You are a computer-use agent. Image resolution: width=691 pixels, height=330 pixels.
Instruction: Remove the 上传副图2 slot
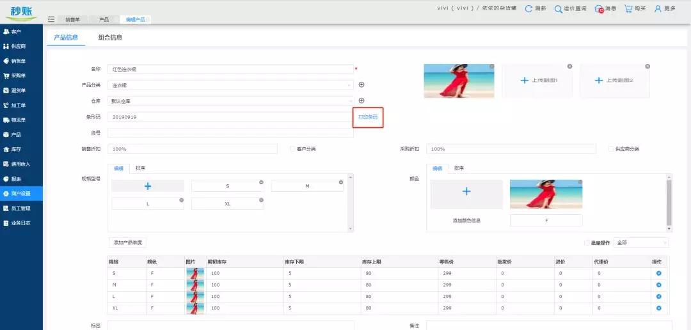pyautogui.click(x=647, y=66)
